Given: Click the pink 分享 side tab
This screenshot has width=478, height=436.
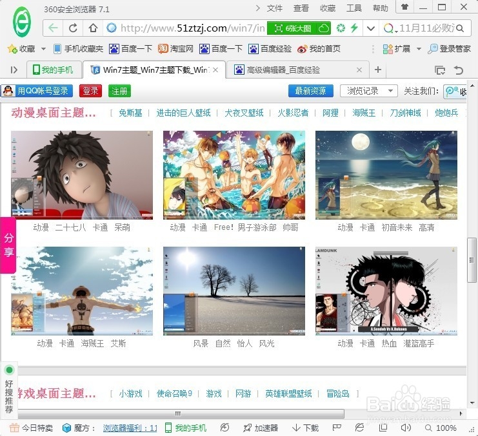Looking at the screenshot, I should click(8, 245).
